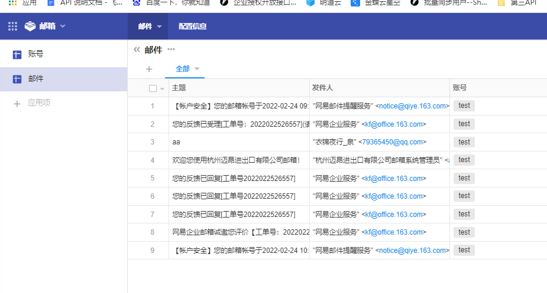Open the app launcher grid icon
The image size is (547, 293).
(13, 27)
